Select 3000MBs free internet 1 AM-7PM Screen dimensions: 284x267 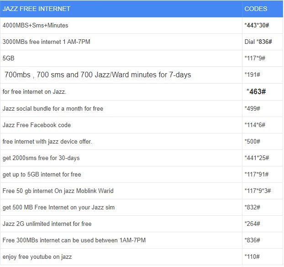tap(47, 42)
